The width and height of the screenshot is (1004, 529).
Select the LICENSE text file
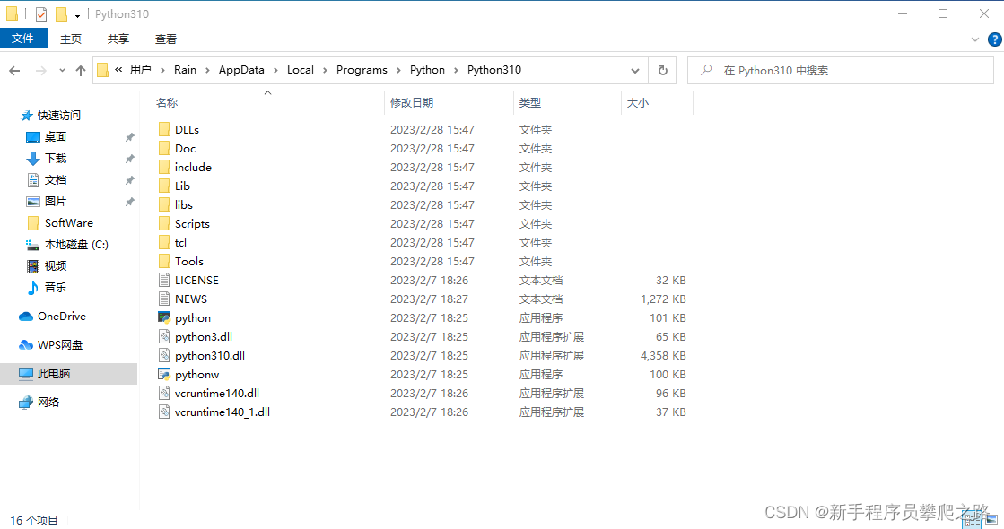(x=196, y=280)
